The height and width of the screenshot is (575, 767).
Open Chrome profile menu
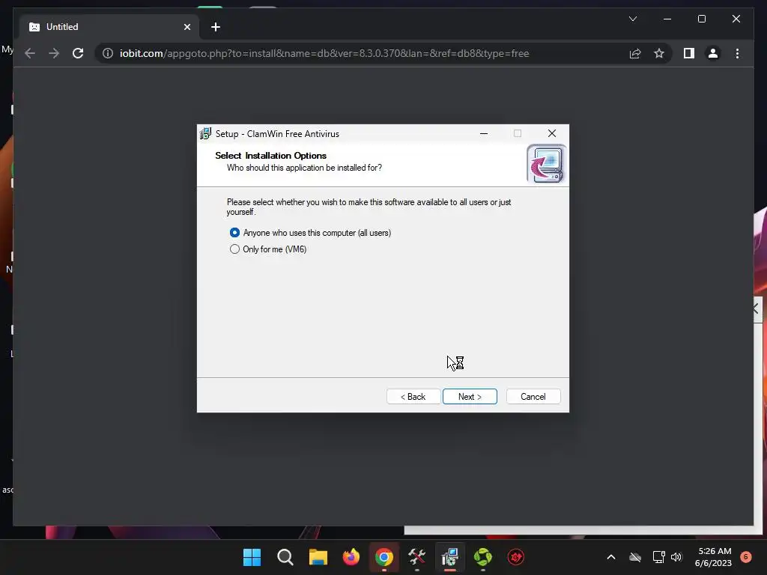point(713,53)
